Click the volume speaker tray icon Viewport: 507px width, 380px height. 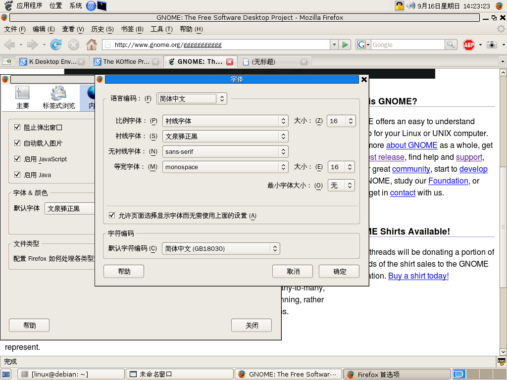[x=410, y=5]
